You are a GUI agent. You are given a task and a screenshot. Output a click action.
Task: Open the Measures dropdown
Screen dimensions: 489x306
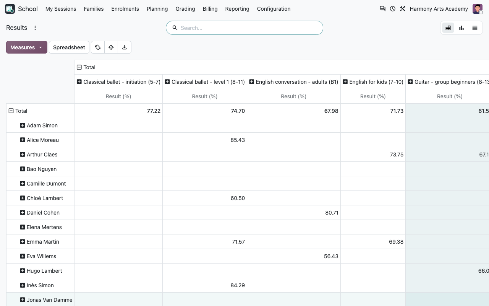[27, 47]
